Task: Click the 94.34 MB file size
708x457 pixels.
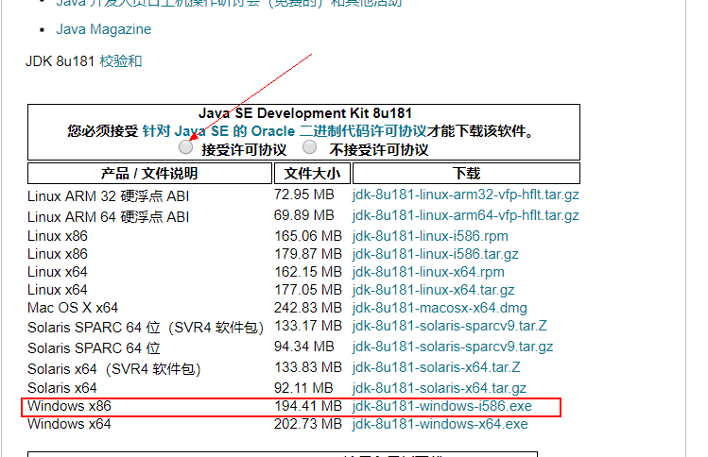Action: [303, 347]
